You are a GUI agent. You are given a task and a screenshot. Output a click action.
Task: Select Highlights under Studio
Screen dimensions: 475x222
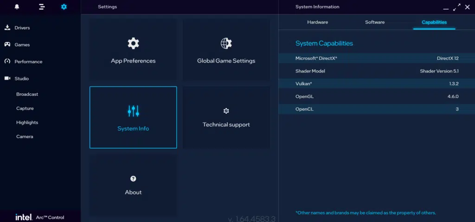point(27,123)
